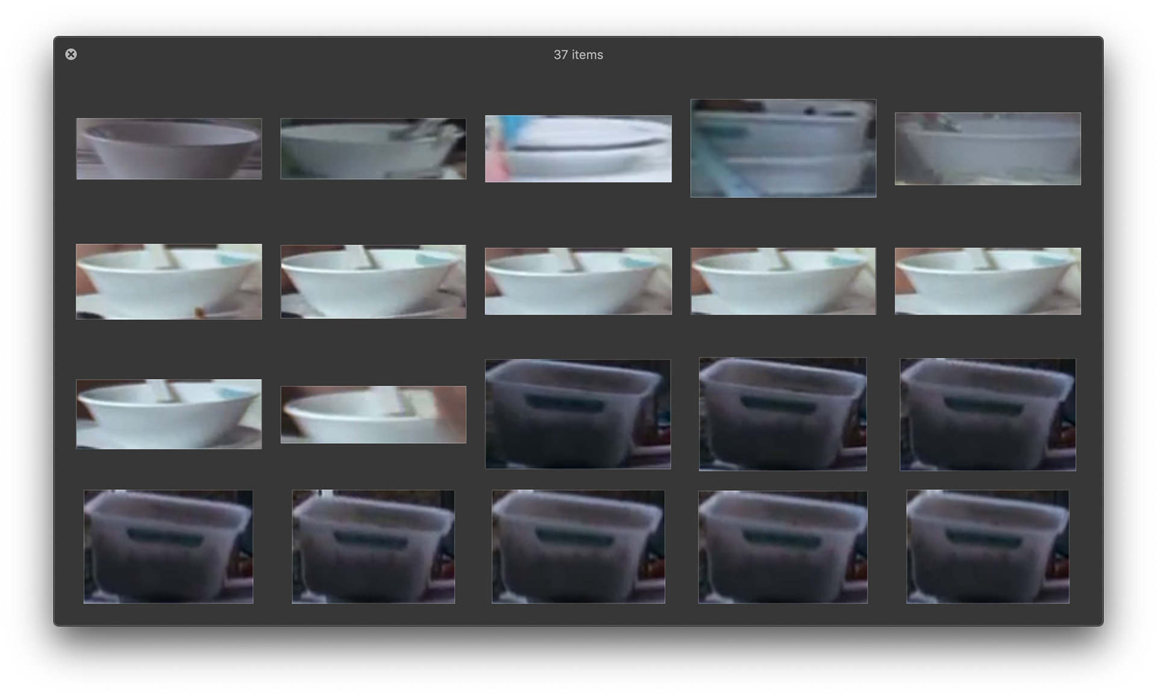The image size is (1157, 697).
Task: Select the bowl thumbnail with metal utensils inside
Action: click(373, 149)
